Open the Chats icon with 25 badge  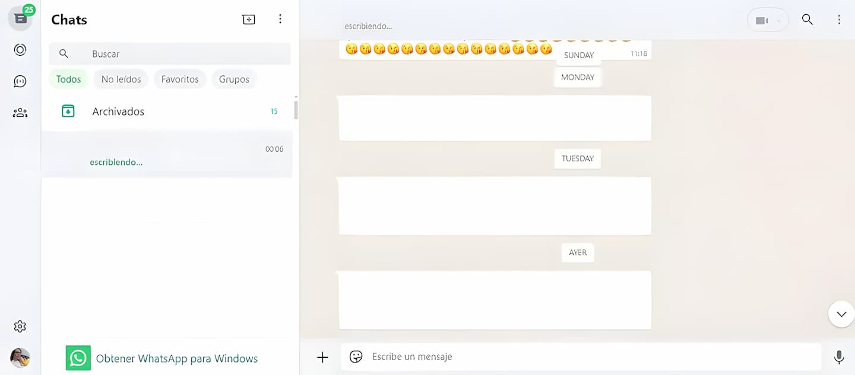point(20,18)
